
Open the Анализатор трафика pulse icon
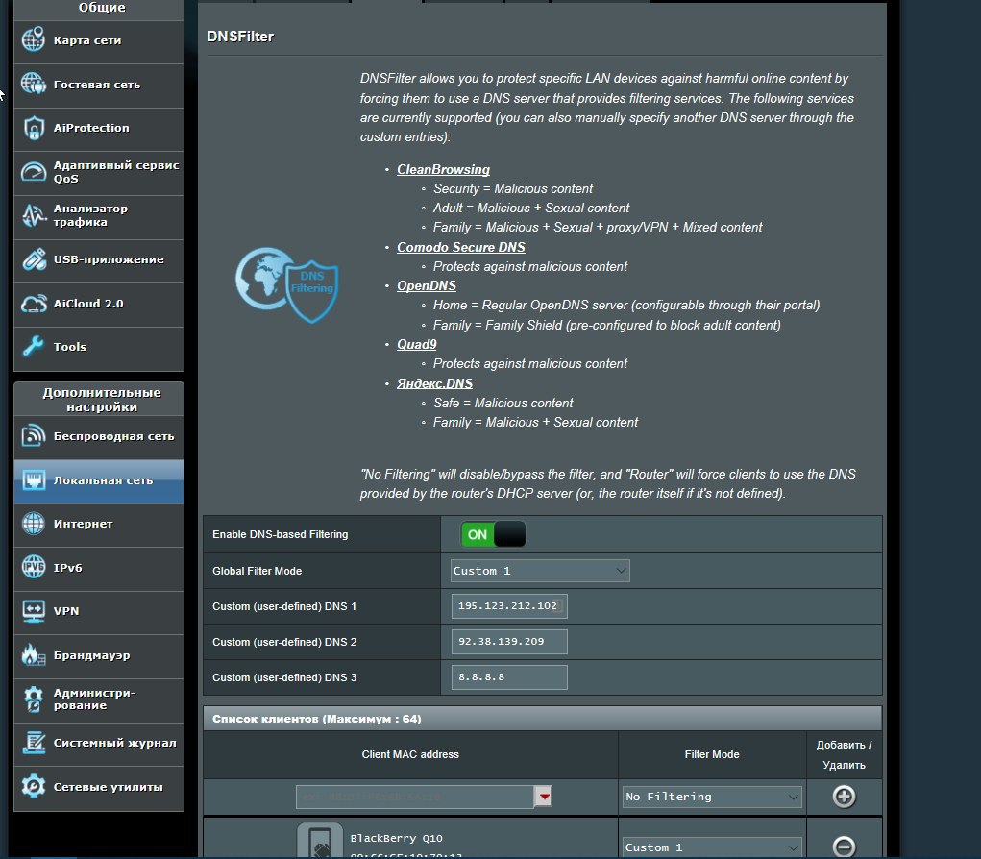(34, 215)
